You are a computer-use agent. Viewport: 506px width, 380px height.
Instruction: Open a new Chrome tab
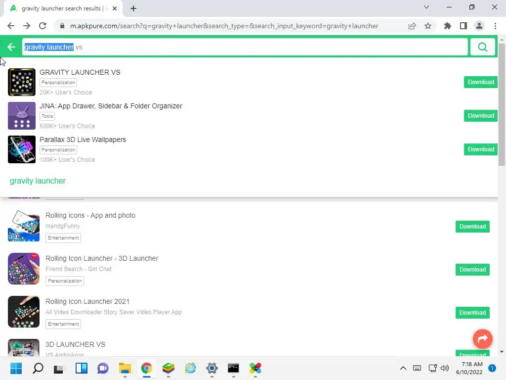point(133,8)
